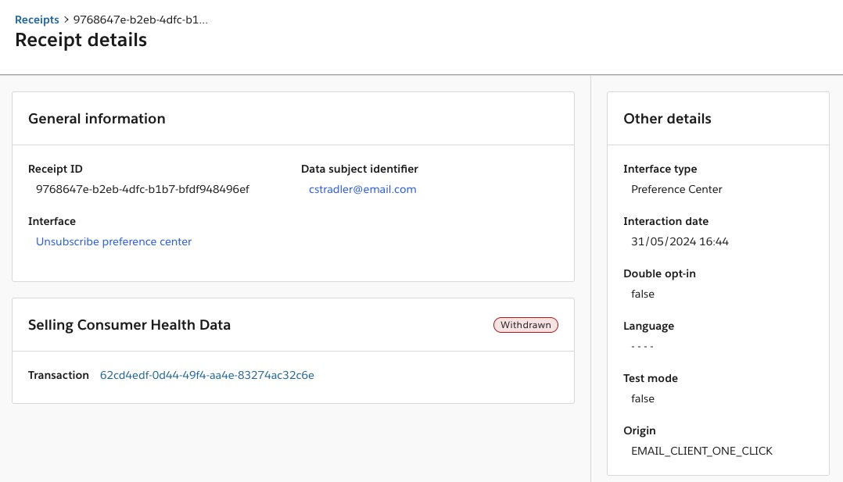Viewport: 843px width, 482px height.
Task: Click the Interface field label
Action: click(52, 221)
